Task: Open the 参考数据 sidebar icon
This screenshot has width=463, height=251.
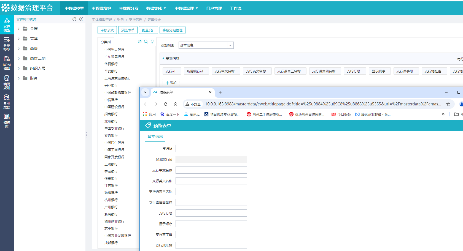Action: [x=7, y=102]
